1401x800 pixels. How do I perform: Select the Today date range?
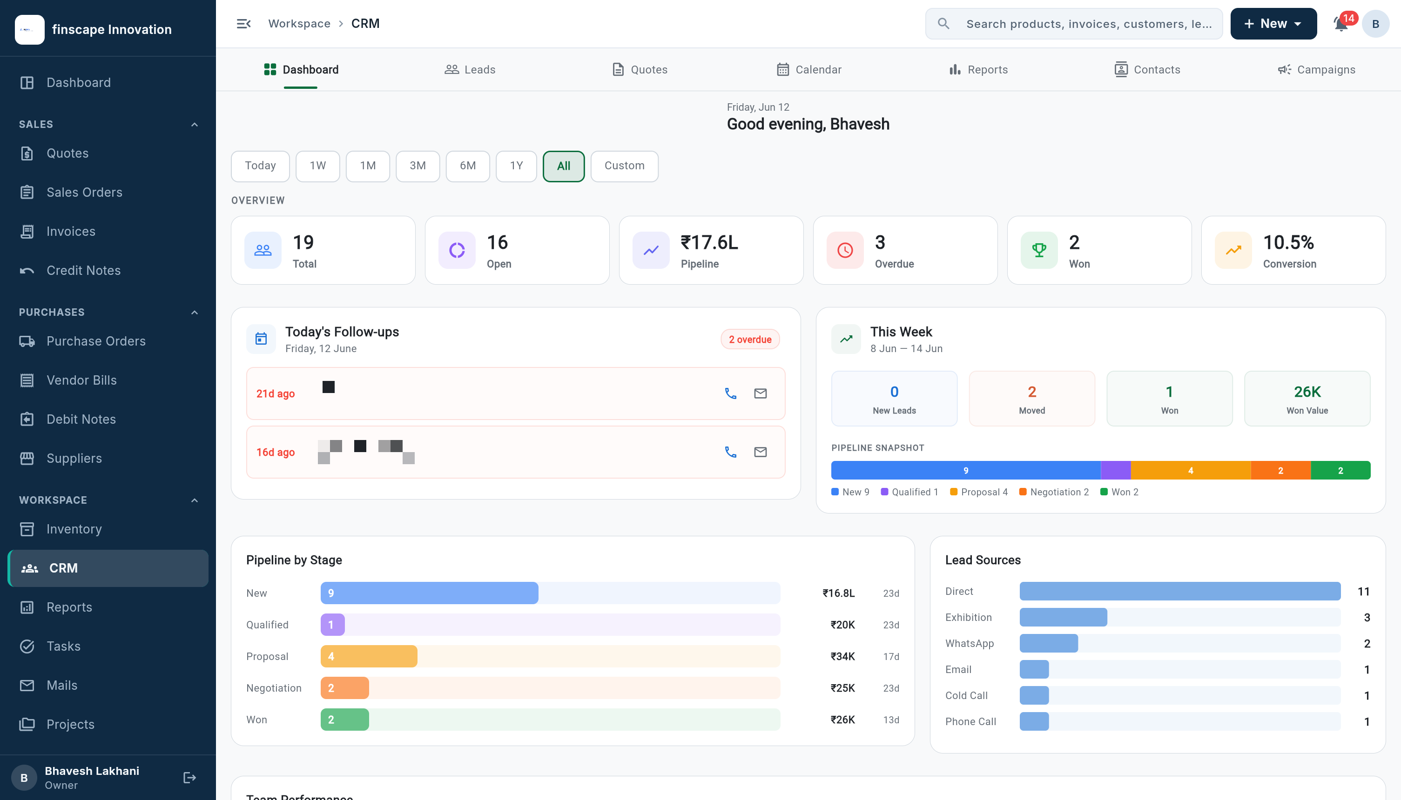(x=261, y=166)
